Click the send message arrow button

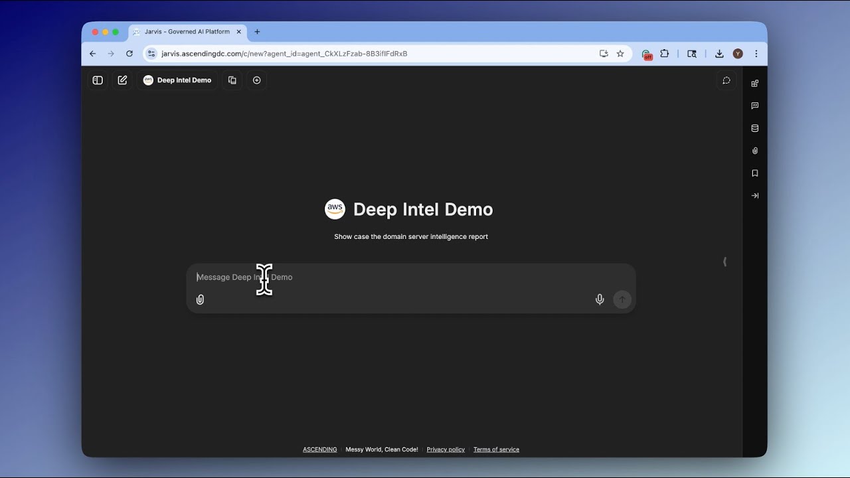[x=622, y=300]
